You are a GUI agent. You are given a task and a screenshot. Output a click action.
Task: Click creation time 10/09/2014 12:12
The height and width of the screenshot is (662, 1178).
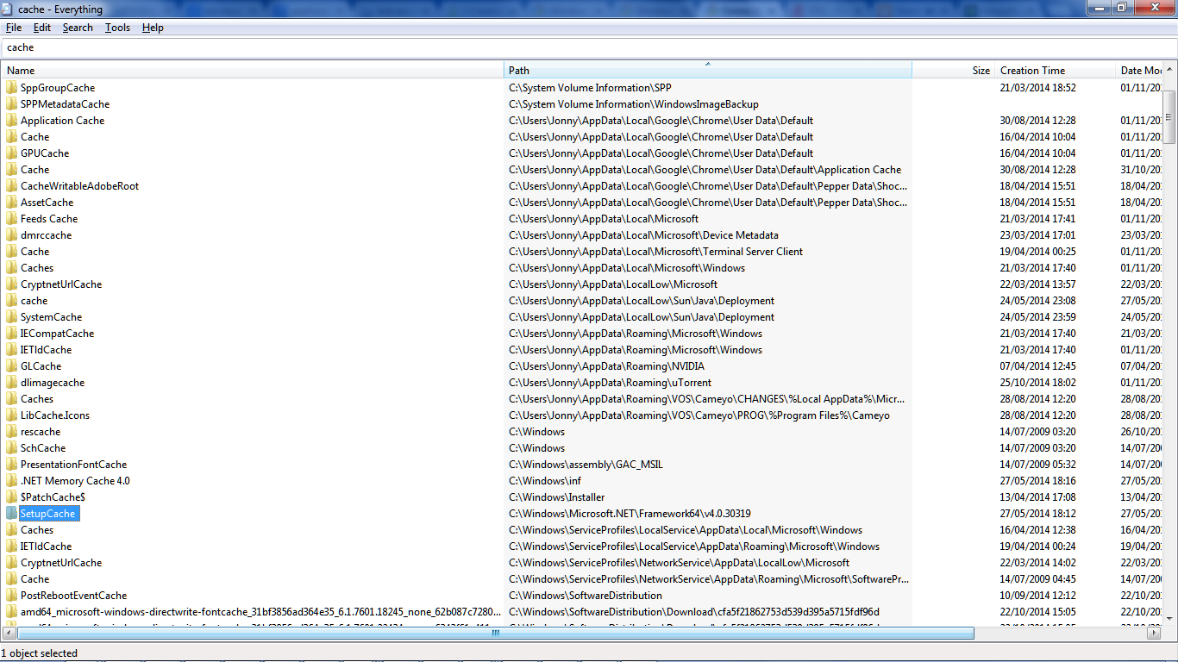(x=1037, y=596)
